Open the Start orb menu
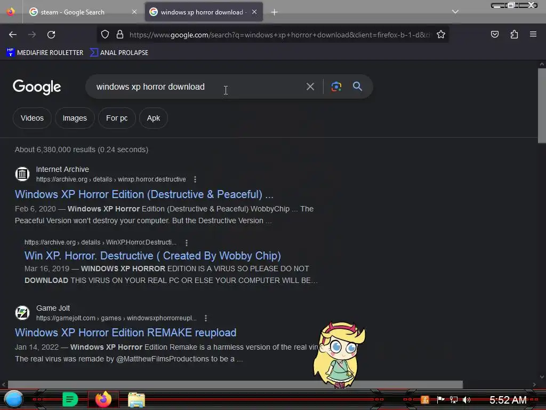Viewport: 546px width, 410px height. [x=14, y=399]
